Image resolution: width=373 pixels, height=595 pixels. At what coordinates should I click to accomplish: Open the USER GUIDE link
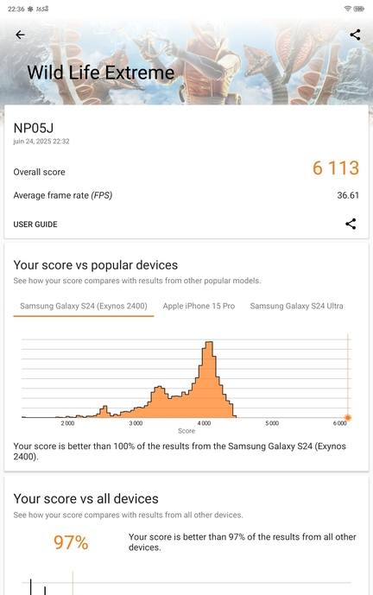[x=35, y=225]
